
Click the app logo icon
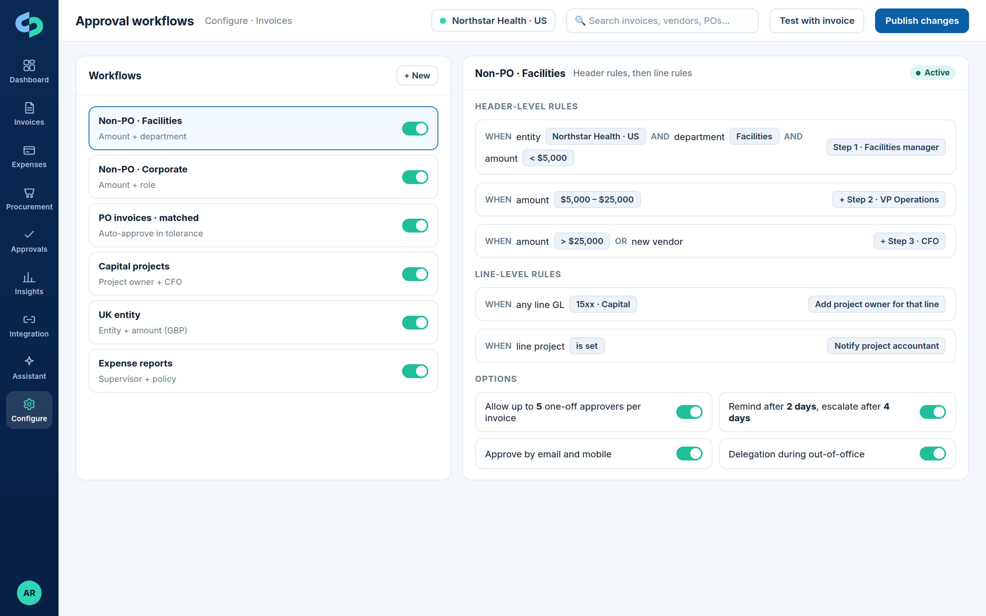pos(29,24)
